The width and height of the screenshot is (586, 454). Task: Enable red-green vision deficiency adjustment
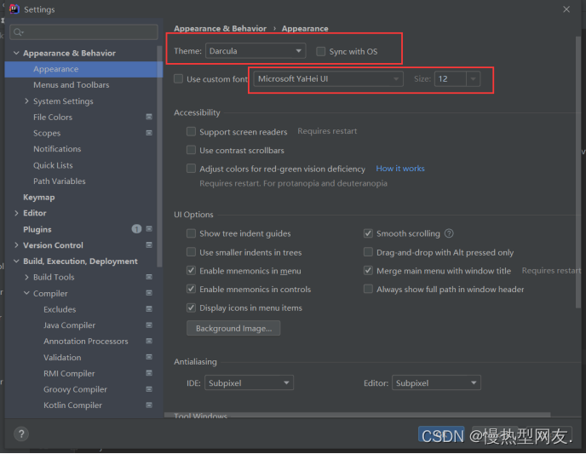(x=191, y=169)
